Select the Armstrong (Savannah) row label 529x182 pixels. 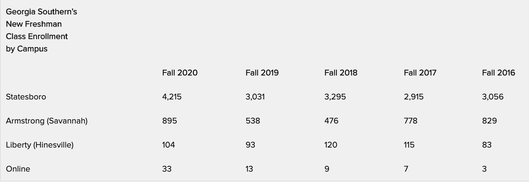point(47,121)
